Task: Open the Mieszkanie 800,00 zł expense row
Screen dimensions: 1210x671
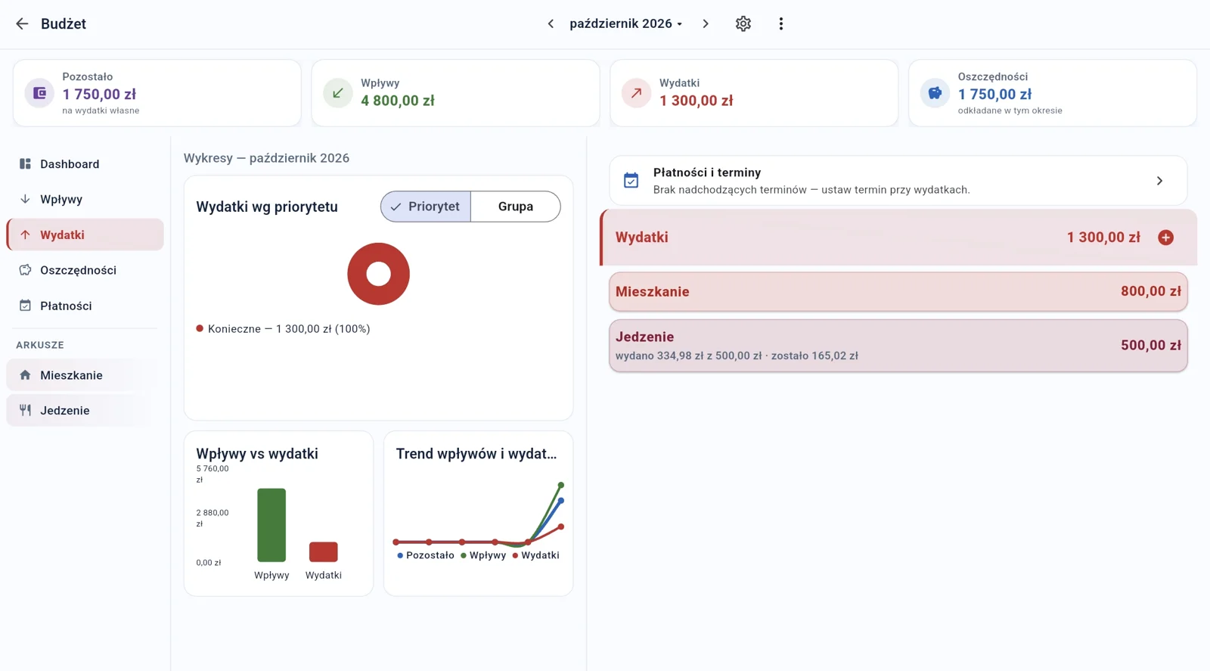Action: coord(898,291)
